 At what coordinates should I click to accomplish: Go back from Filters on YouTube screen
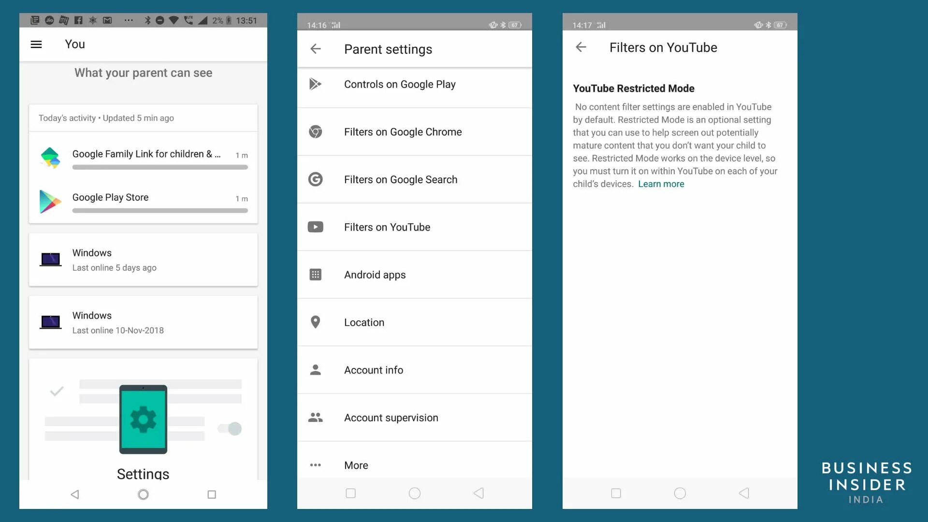581,47
